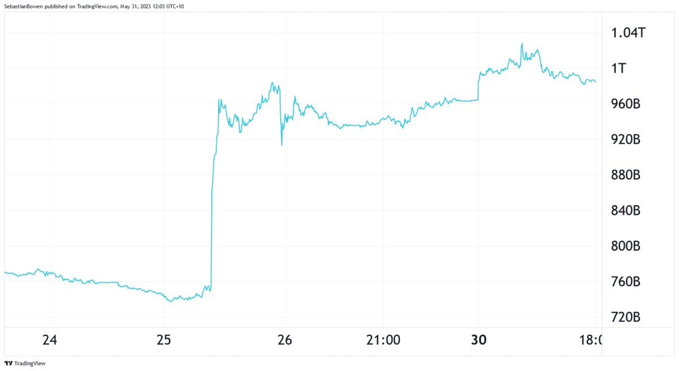
Task: Click the 30 date marker on time axis
Action: point(479,340)
